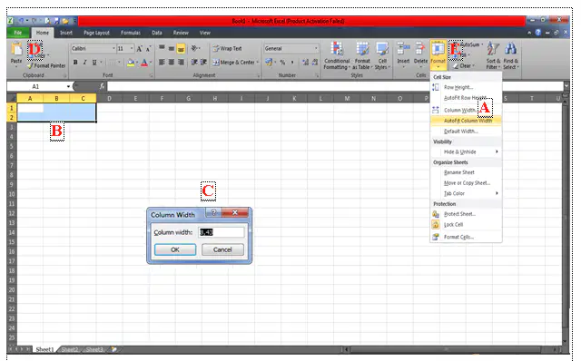This screenshot has height=361, width=581.
Task: Activate the Format Painter brush
Action: 46,65
